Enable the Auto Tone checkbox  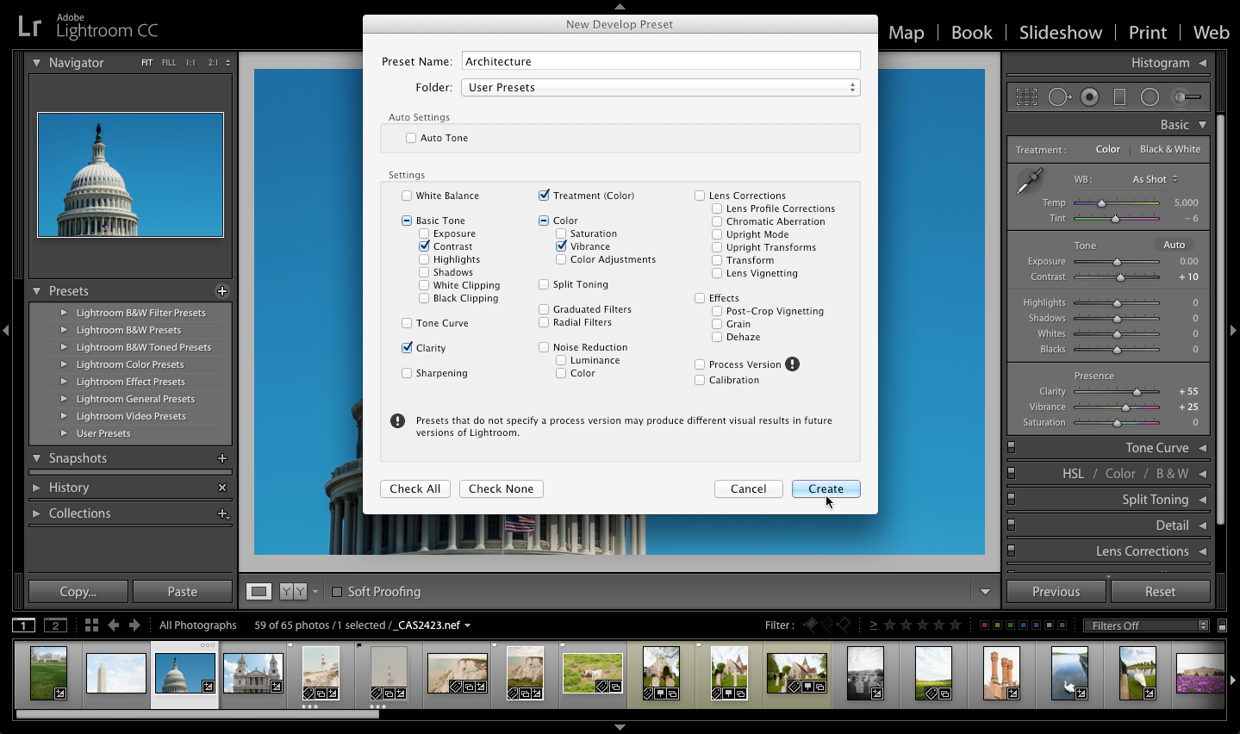click(411, 138)
